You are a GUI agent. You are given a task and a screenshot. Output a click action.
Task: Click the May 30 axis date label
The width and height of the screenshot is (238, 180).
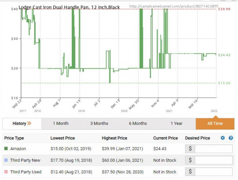(134, 104)
